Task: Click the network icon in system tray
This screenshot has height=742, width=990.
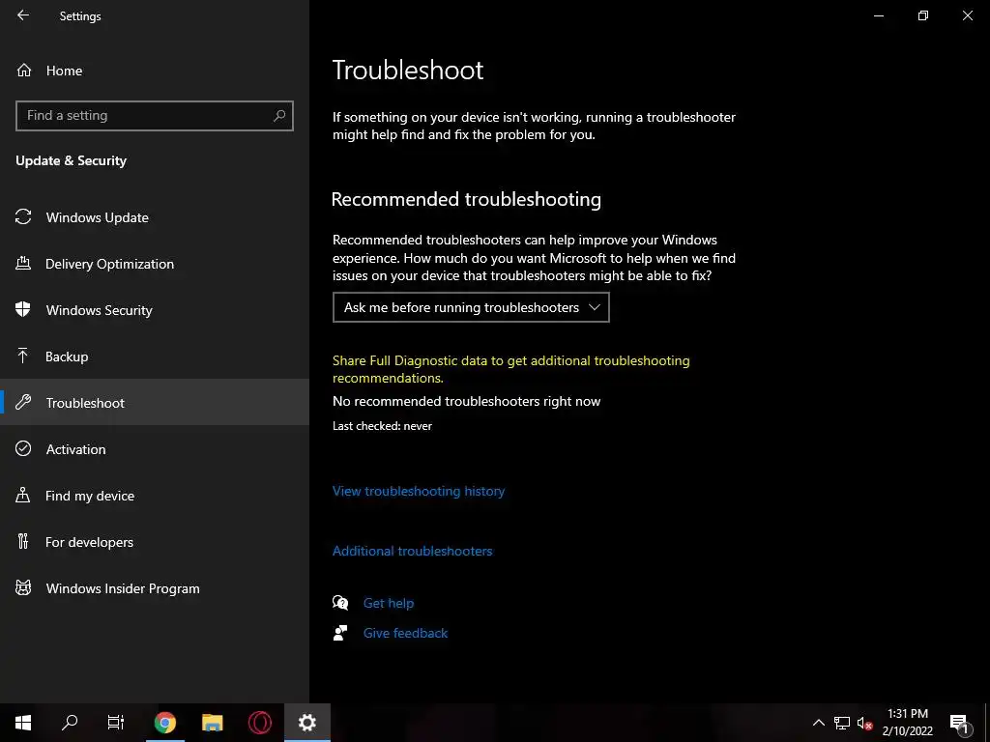Action: coord(842,723)
